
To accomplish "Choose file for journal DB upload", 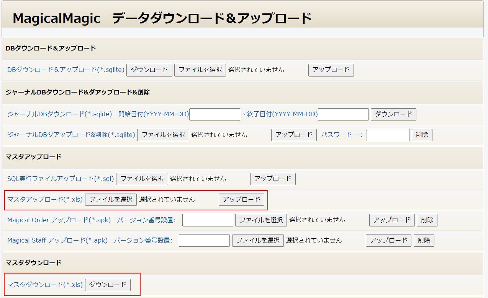I will pyautogui.click(x=163, y=135).
